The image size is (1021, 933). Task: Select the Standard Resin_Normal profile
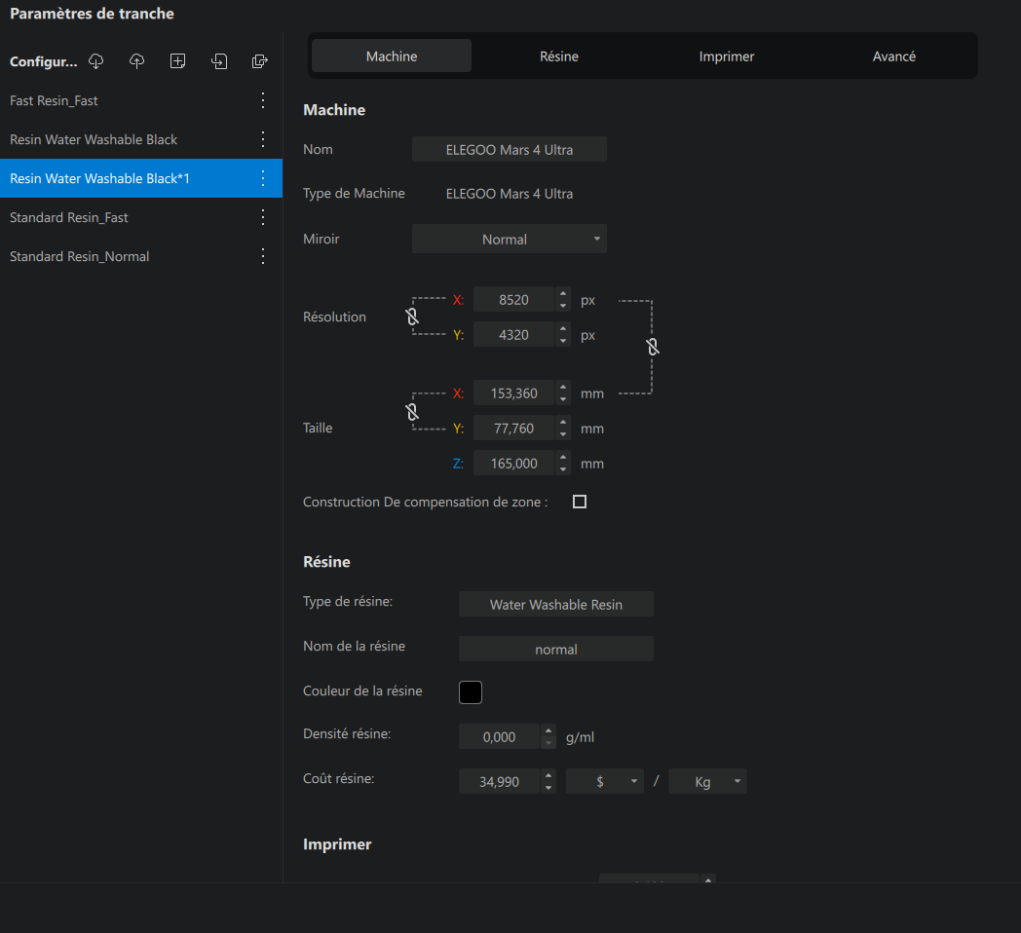[141, 256]
